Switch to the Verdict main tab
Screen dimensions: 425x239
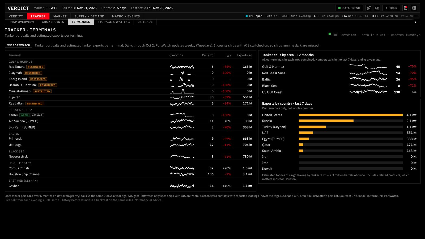tap(16, 16)
